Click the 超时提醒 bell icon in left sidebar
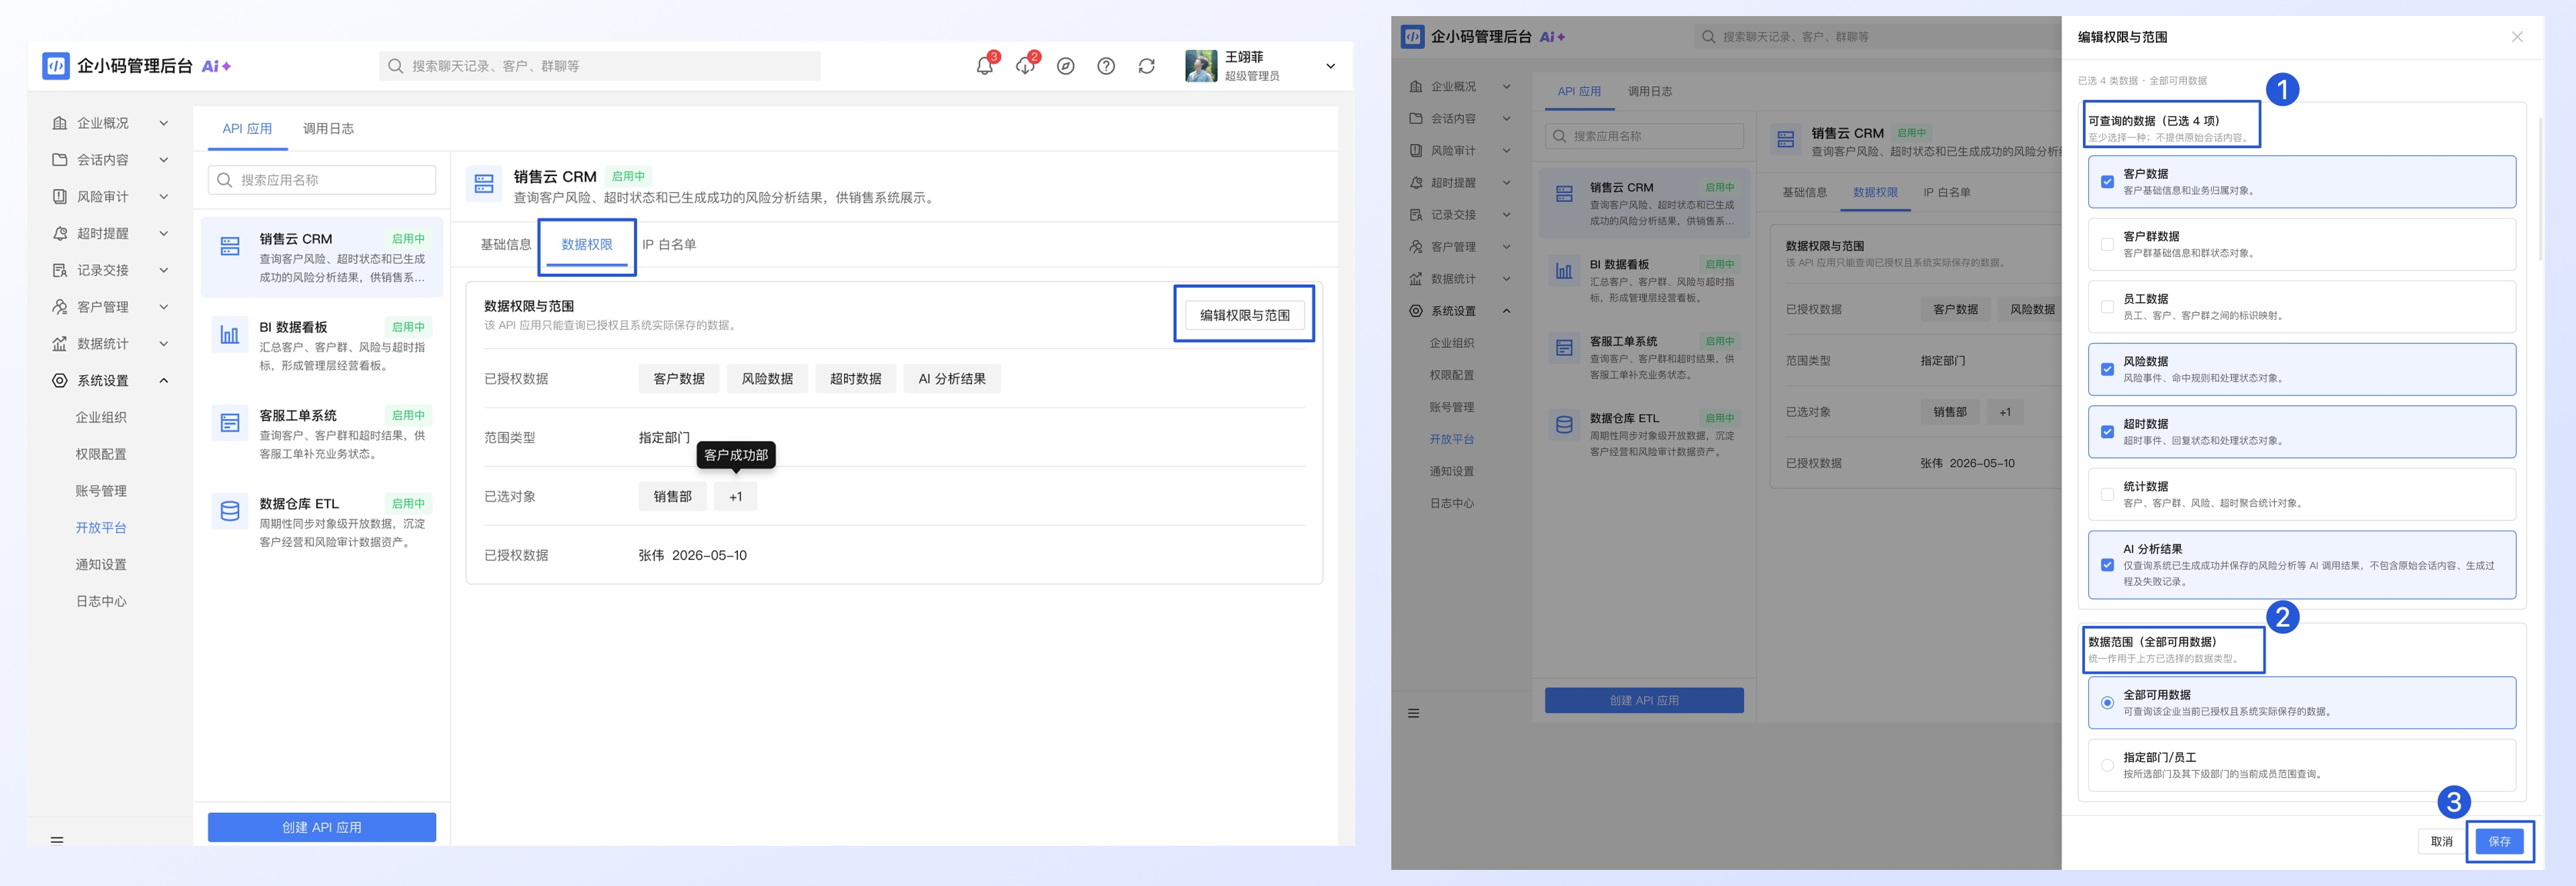This screenshot has height=886, width=2576. (60, 234)
